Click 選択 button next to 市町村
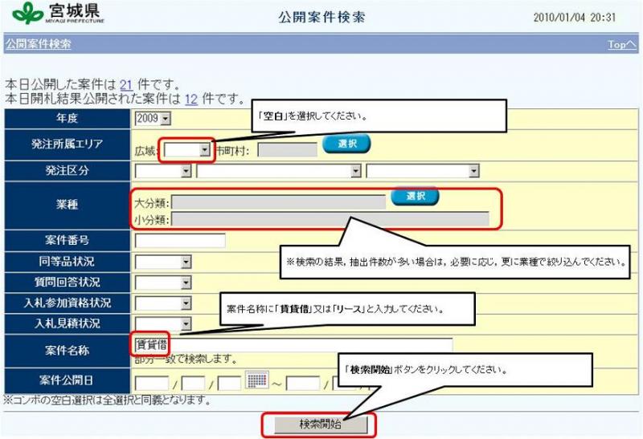Viewport: 643px width, 439px height. pos(346,144)
